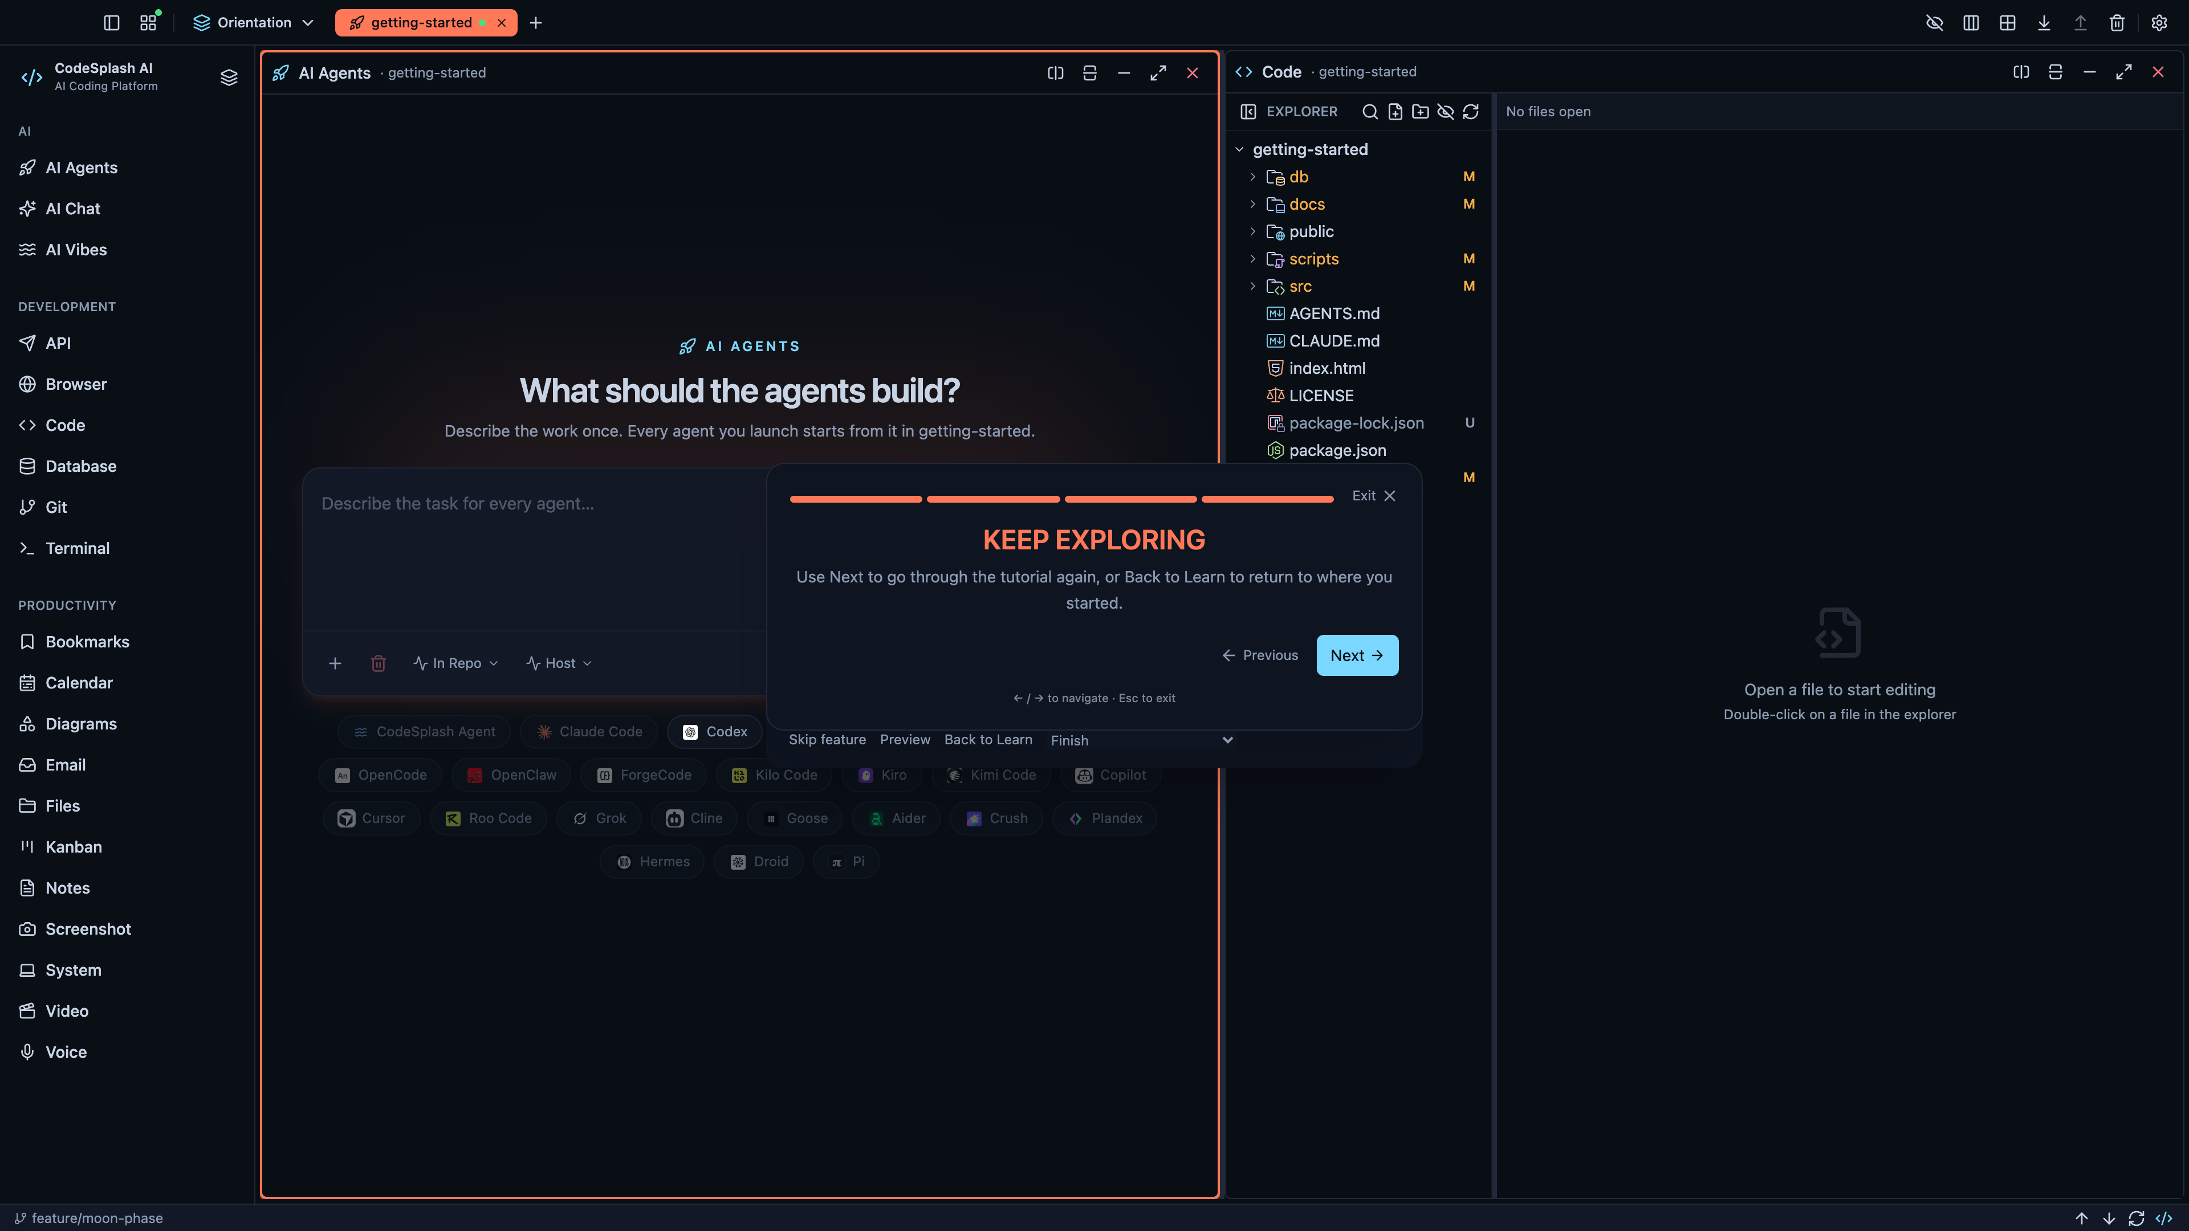Exit the Keep Exploring tutorial
2189x1231 pixels.
[x=1374, y=496]
